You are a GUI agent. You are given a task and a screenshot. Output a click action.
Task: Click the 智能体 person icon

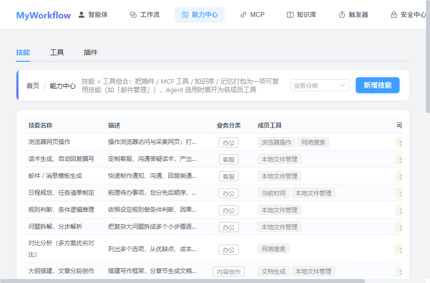(x=81, y=15)
